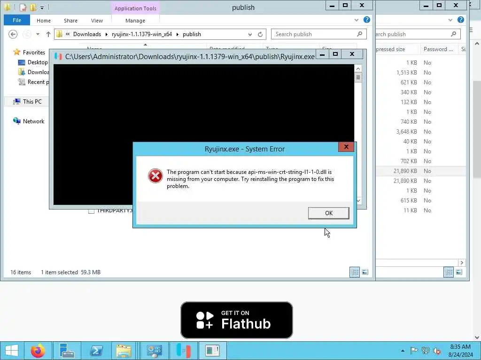
Task: Click the Password column header in the back window
Action: pyautogui.click(x=438, y=49)
